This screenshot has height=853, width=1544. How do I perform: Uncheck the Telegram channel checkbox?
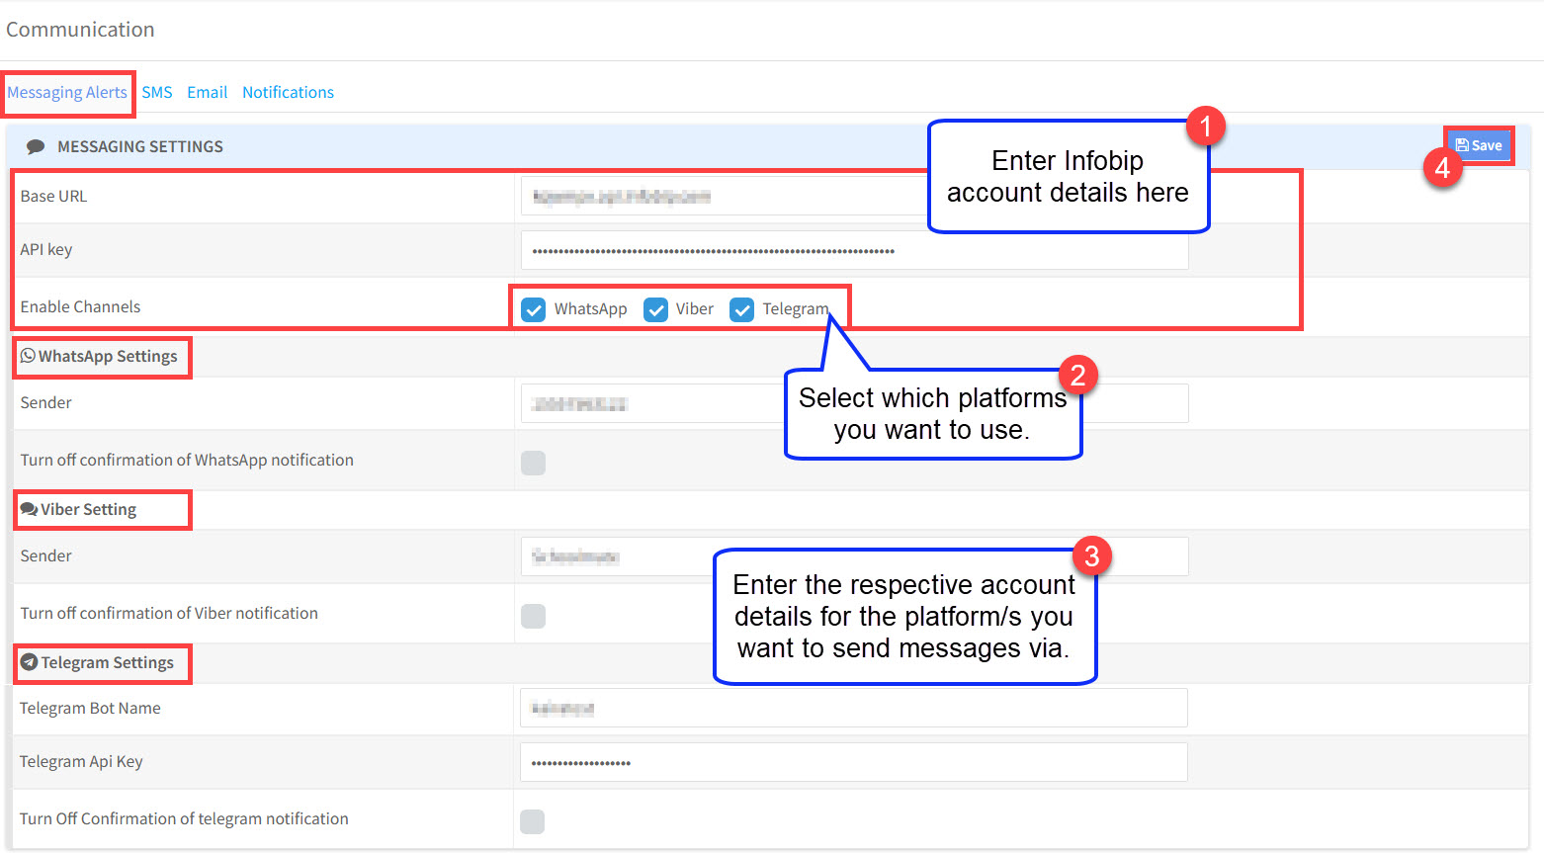coord(741,309)
